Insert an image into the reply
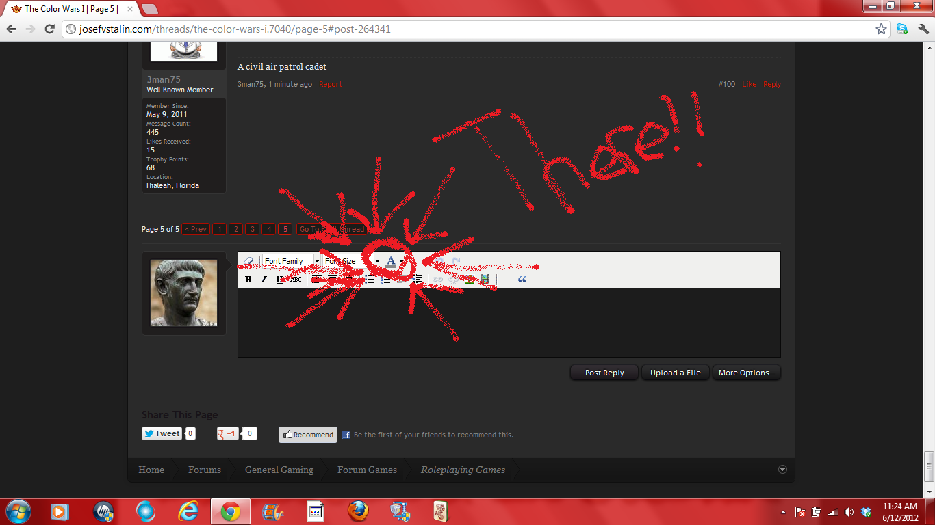The image size is (935, 525). [470, 279]
